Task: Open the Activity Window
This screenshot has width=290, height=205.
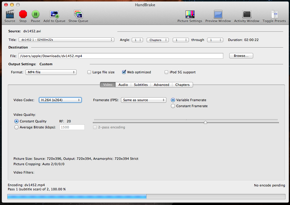Action: click(x=247, y=14)
